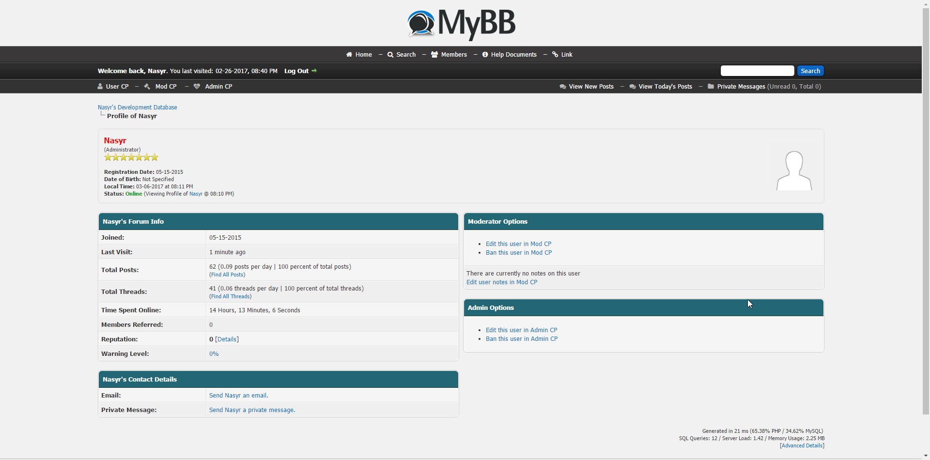
Task: Click the Members group icon
Action: pos(434,55)
